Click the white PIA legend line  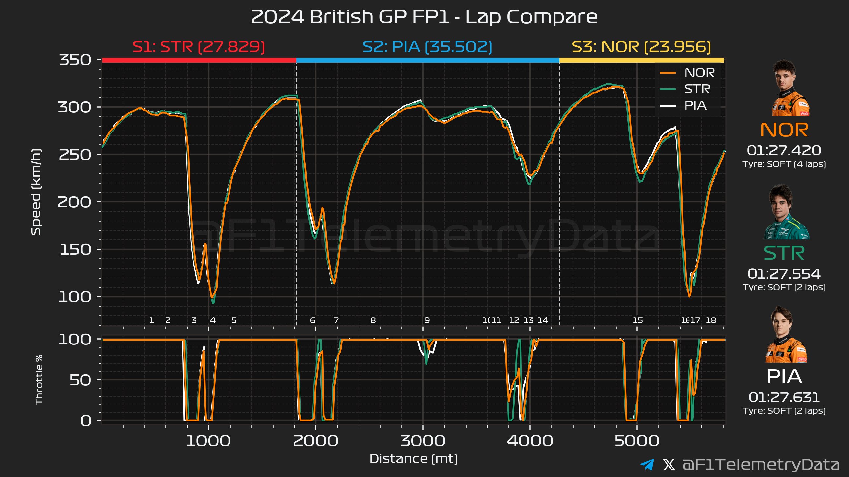[667, 106]
